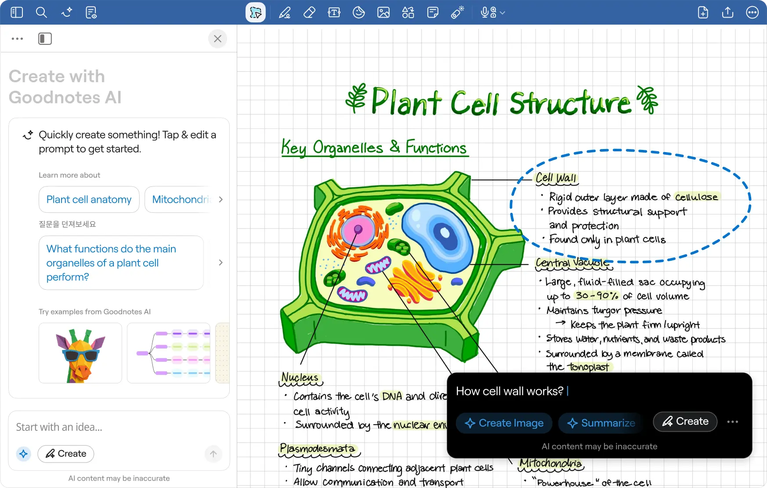Click the Plant Cell Structure title
767x488 pixels.
(x=502, y=102)
